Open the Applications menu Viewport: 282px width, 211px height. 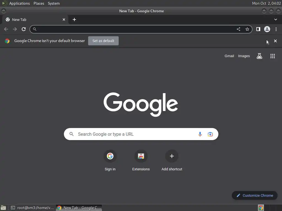point(20,3)
